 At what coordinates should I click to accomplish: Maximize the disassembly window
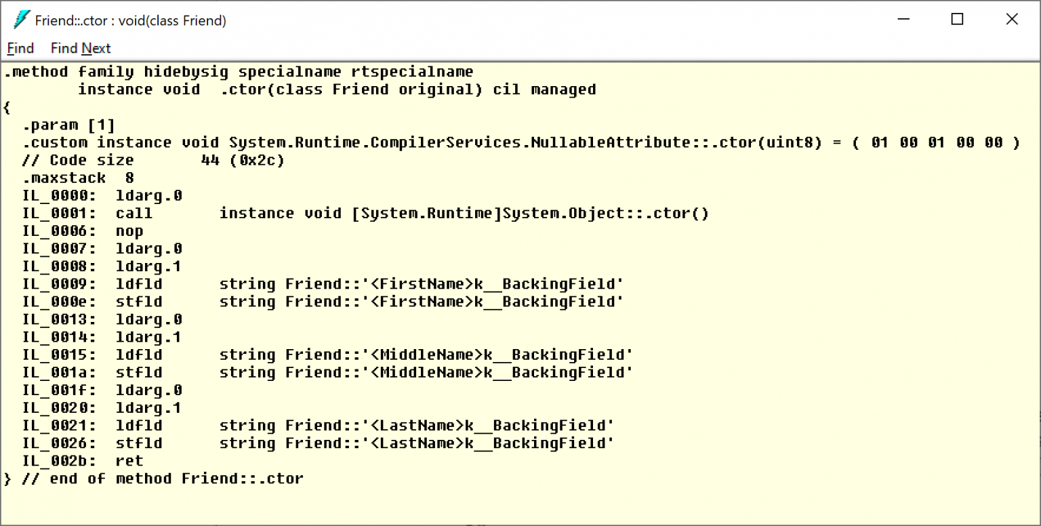(957, 20)
